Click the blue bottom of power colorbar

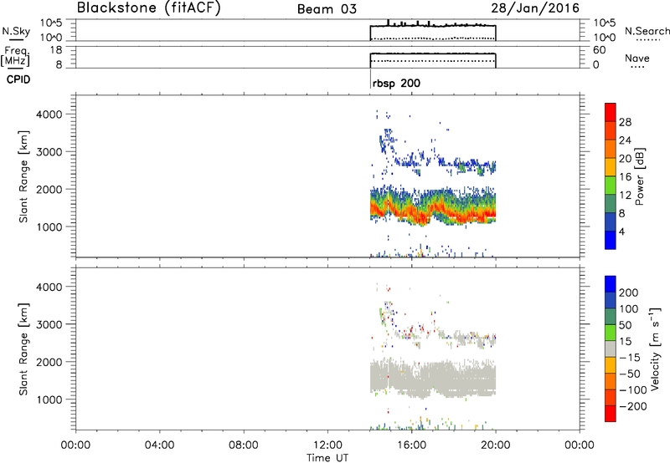(611, 240)
